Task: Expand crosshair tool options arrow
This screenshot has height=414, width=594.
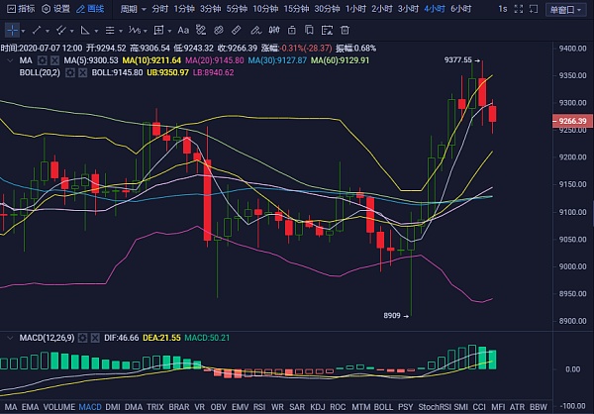Action: [x=23, y=31]
